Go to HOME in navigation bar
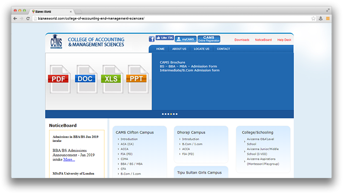The height and width of the screenshot is (194, 343). coord(161,49)
